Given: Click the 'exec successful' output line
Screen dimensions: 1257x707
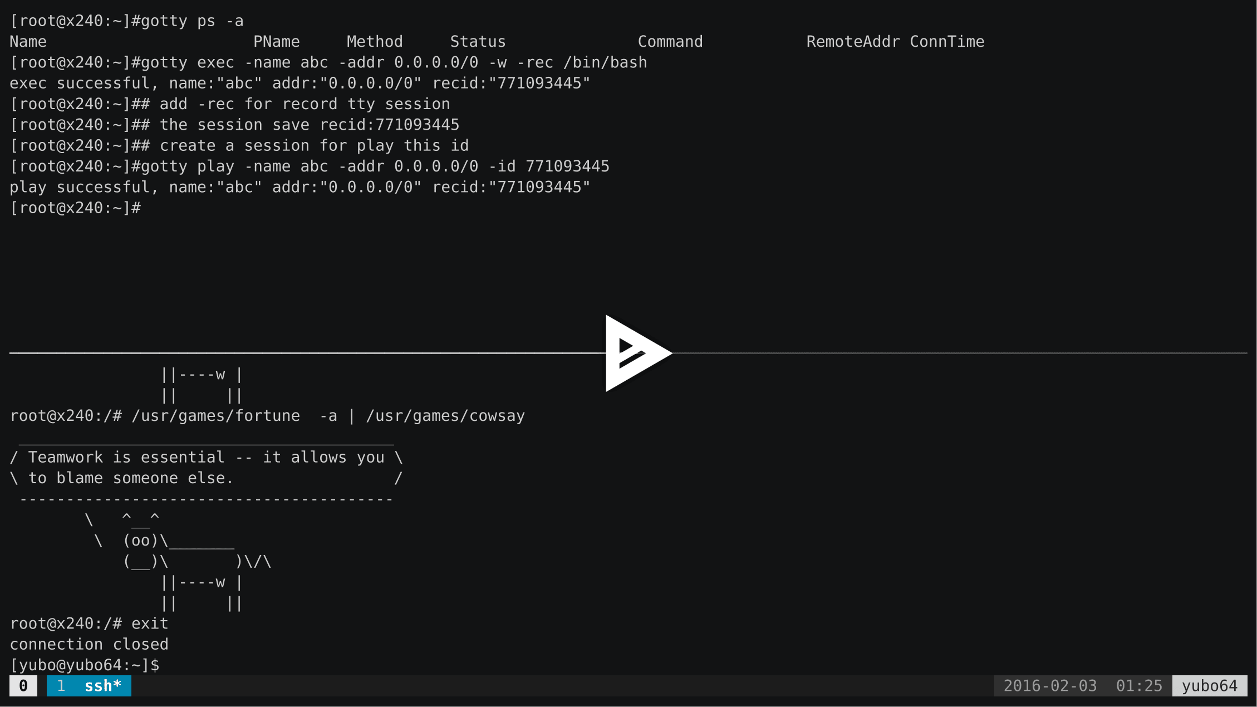Looking at the screenshot, I should tap(300, 84).
